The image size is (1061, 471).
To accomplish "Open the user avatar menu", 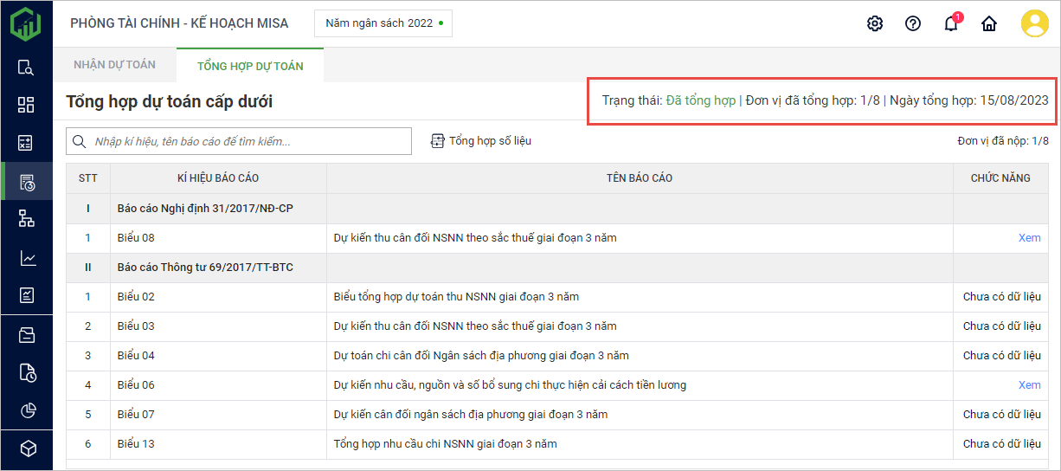I will point(1034,23).
